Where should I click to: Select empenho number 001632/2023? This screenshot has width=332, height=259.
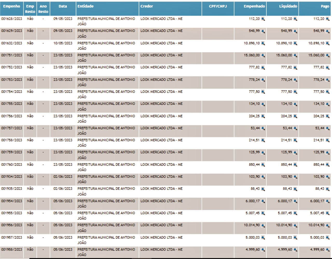[12, 43]
